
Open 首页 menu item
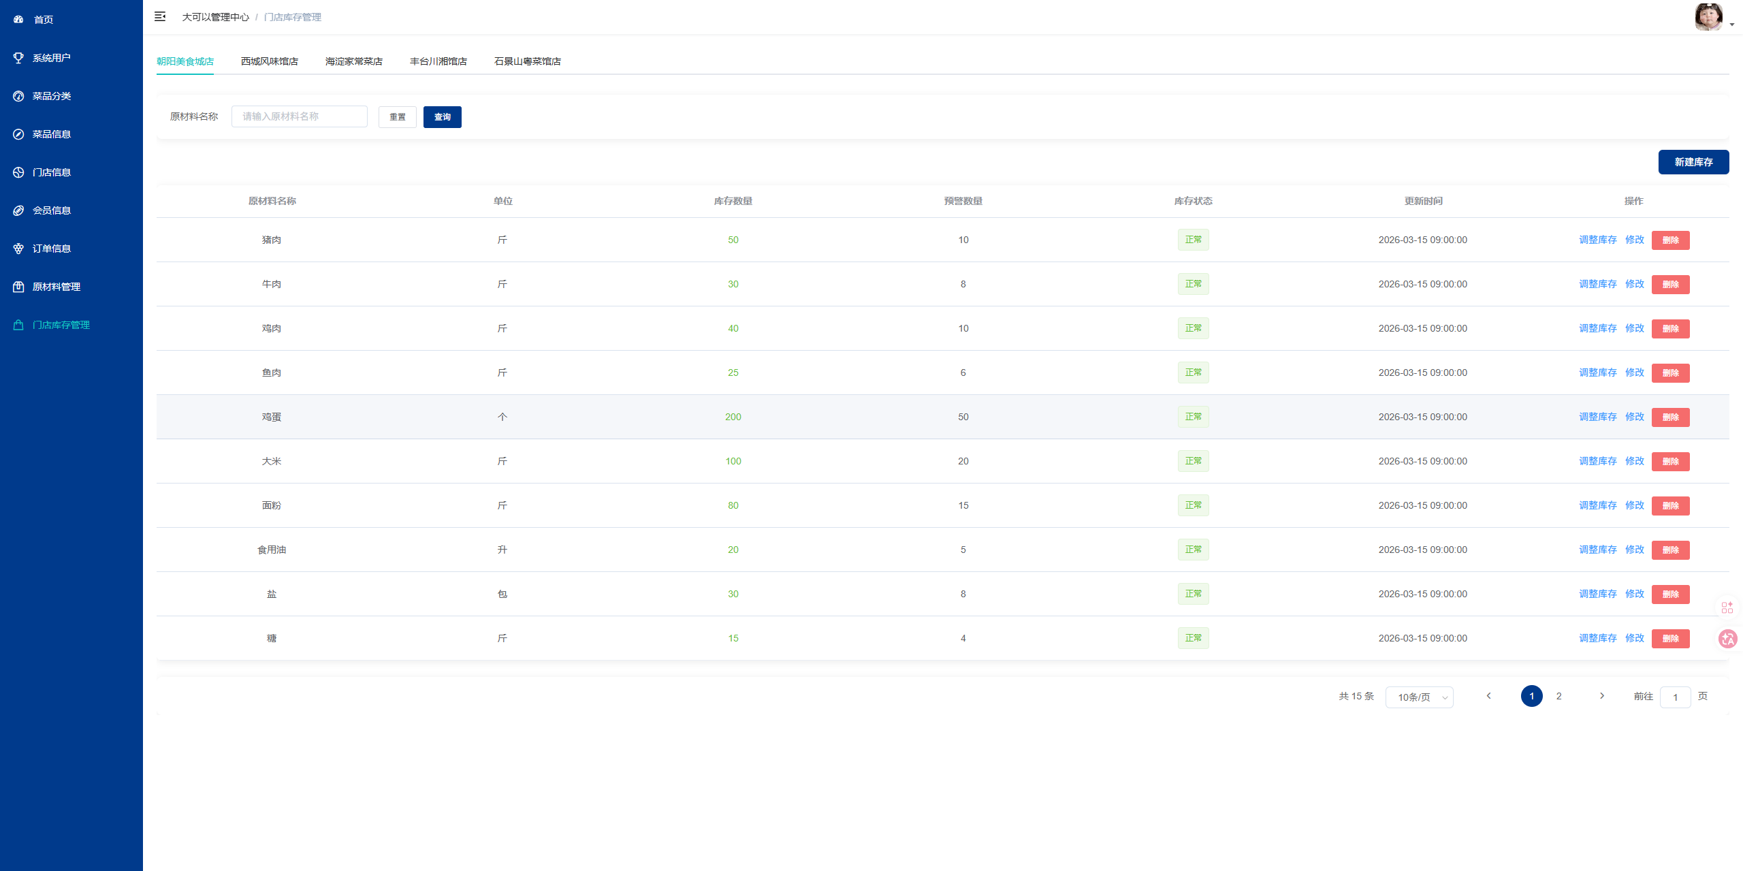pos(71,20)
